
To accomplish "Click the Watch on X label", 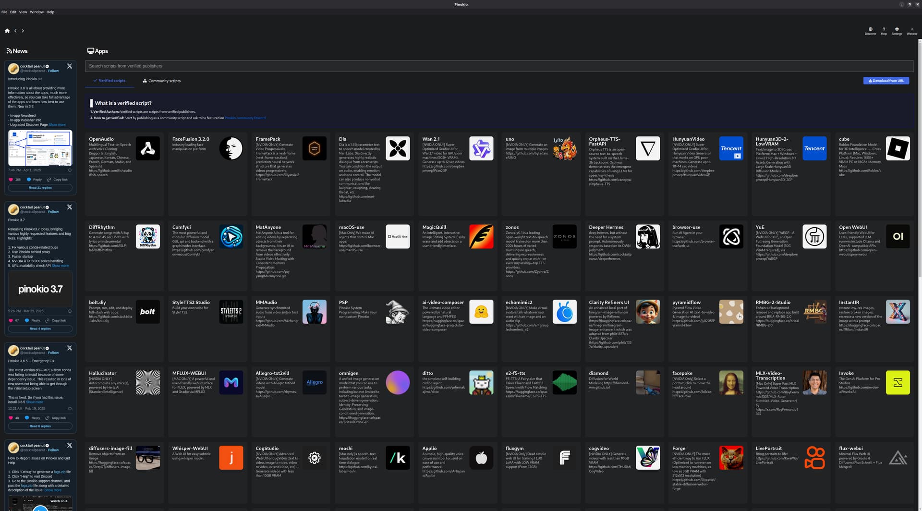I will [x=59, y=501].
